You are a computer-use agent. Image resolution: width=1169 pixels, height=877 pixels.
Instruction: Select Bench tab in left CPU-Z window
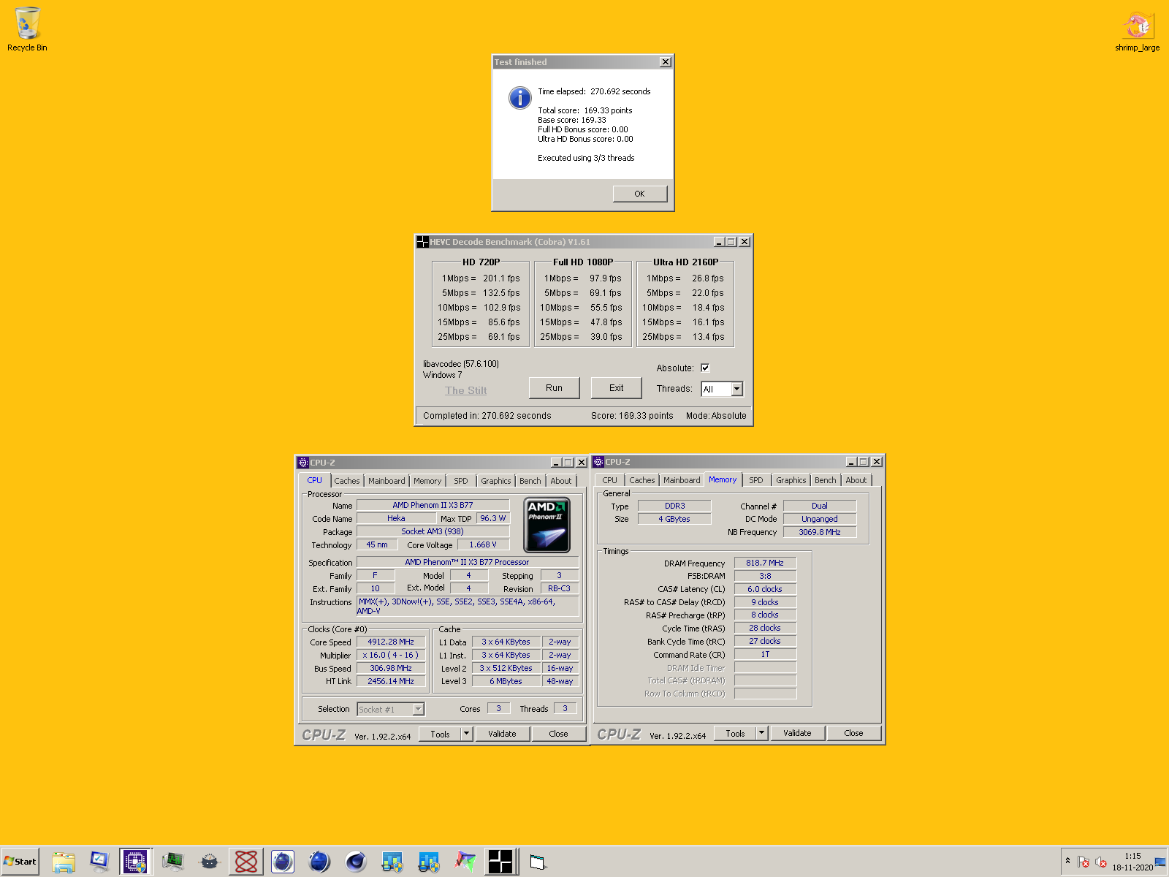[x=530, y=481]
